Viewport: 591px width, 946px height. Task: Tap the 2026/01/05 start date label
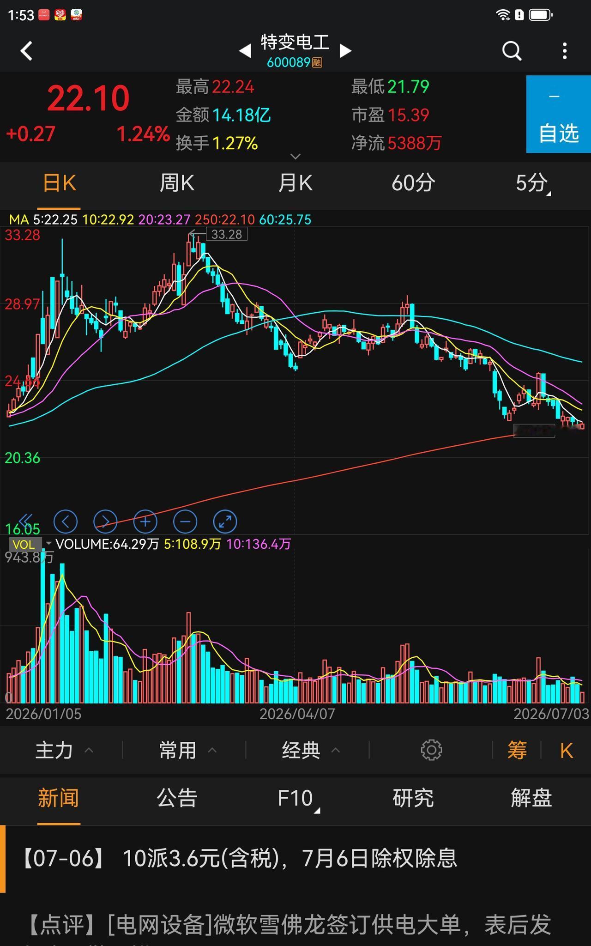43,714
